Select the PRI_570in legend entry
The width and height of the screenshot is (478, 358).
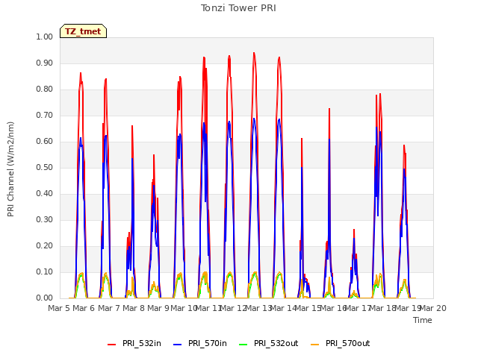tap(200, 343)
